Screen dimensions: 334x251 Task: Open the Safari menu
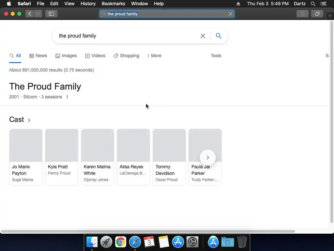tap(24, 4)
